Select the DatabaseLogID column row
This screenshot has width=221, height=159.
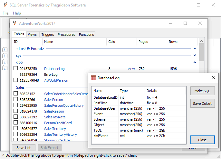click(139, 97)
